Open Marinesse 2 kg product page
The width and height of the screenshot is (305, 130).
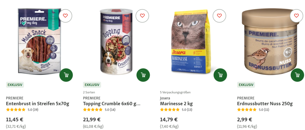coord(176,104)
